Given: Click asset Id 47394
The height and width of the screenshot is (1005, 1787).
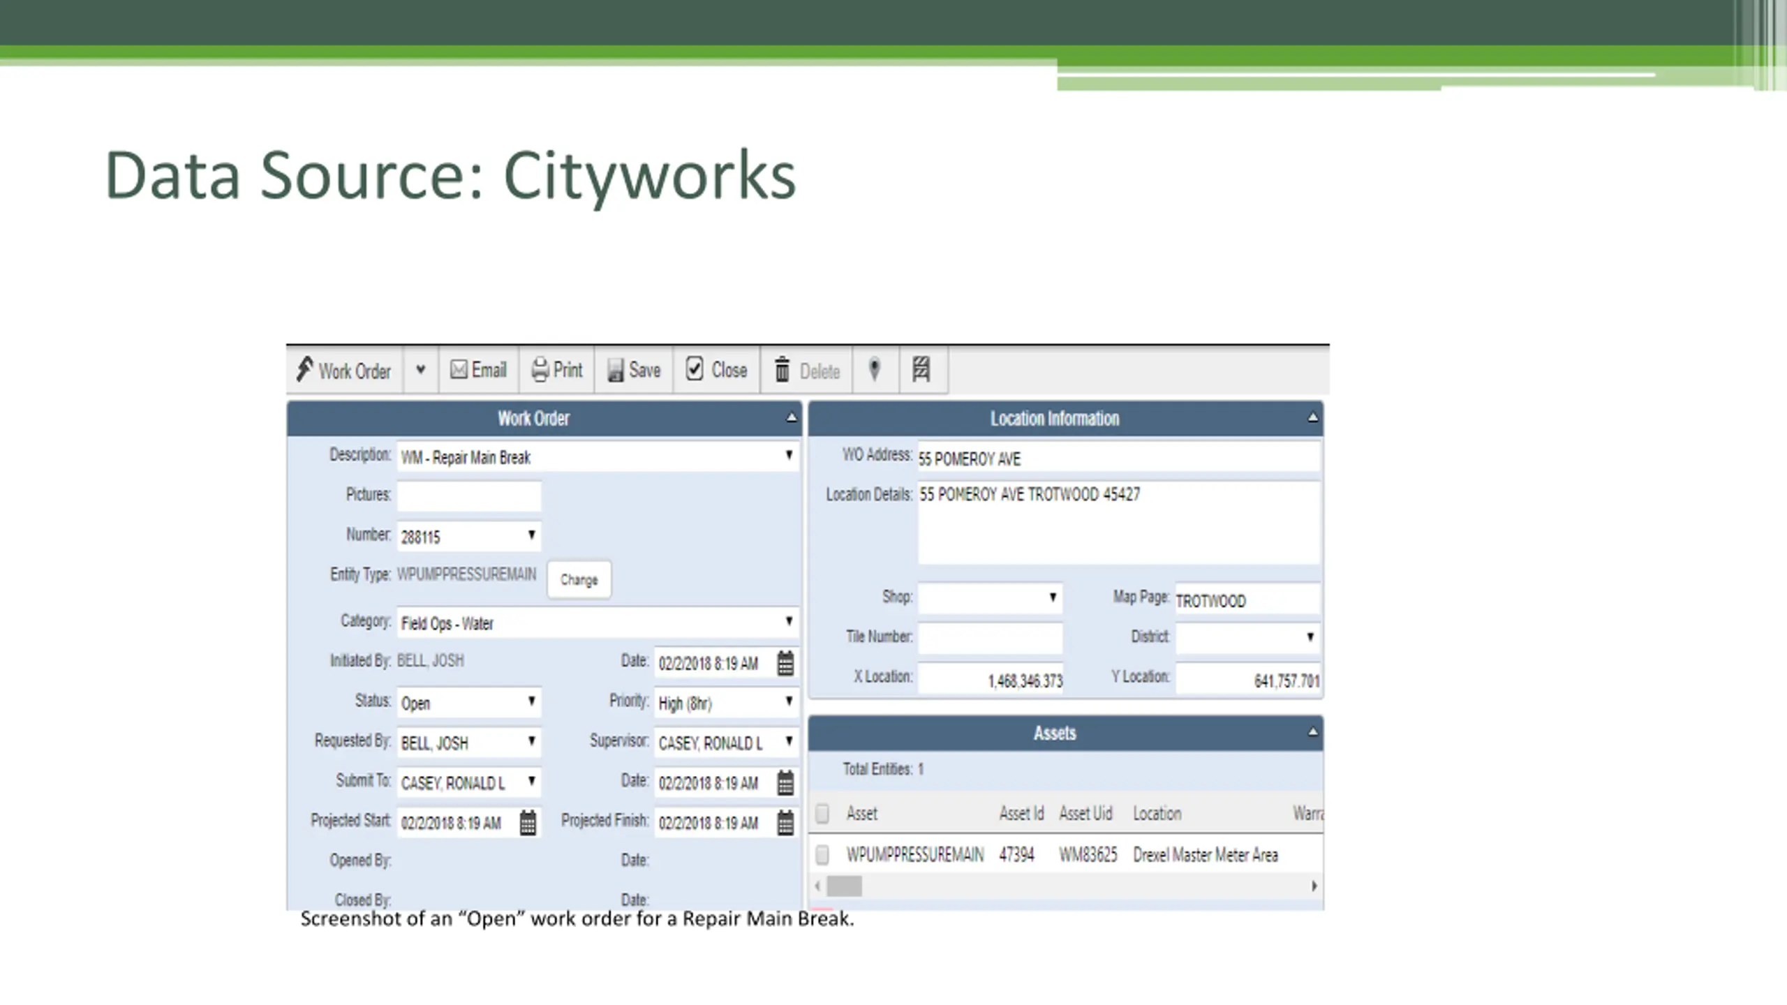Looking at the screenshot, I should click(x=1016, y=855).
